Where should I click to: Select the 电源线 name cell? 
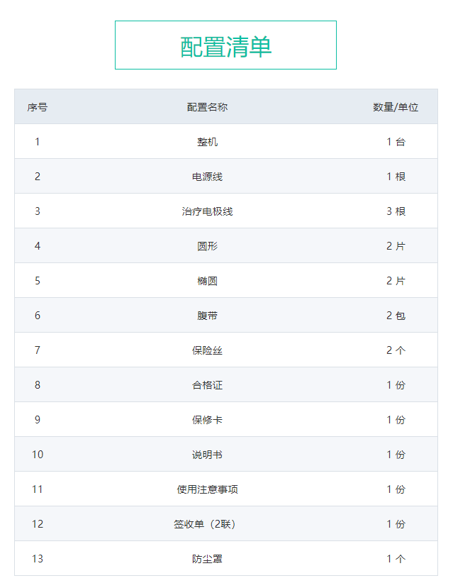[207, 177]
